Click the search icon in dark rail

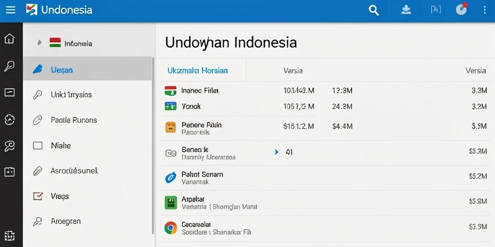[9, 66]
